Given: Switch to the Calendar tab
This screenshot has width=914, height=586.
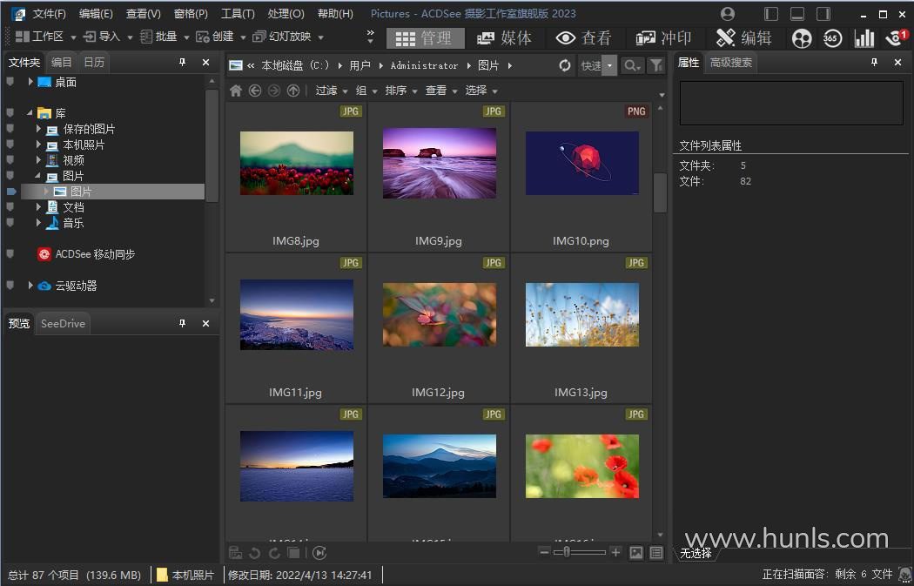Looking at the screenshot, I should point(94,62).
